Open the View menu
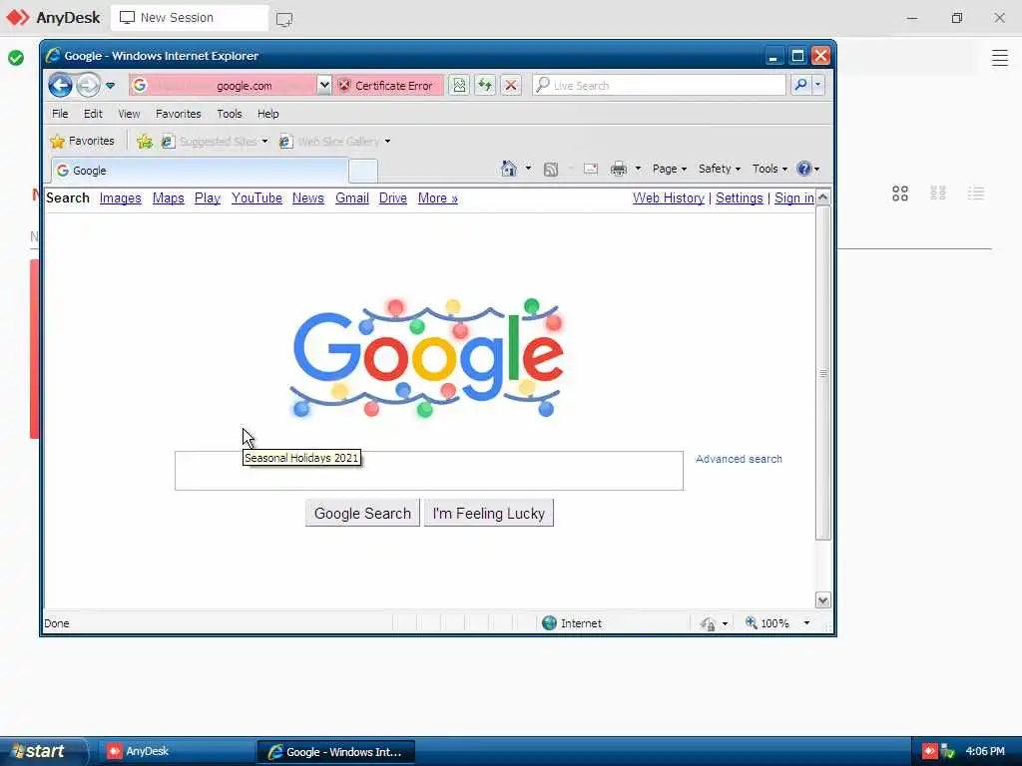The height and width of the screenshot is (766, 1022). coord(129,114)
